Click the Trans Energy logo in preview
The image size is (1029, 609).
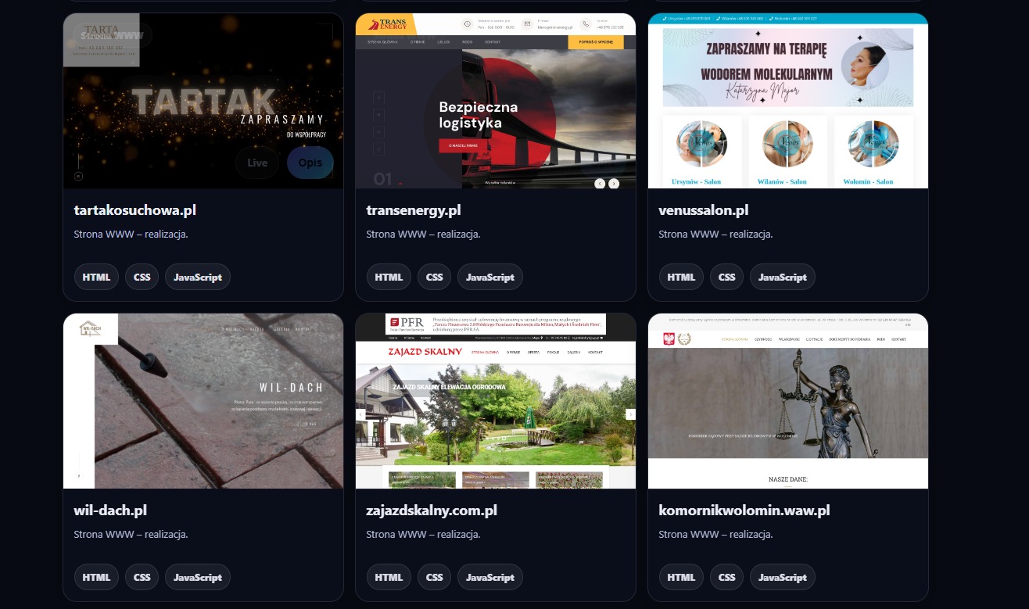click(x=385, y=24)
